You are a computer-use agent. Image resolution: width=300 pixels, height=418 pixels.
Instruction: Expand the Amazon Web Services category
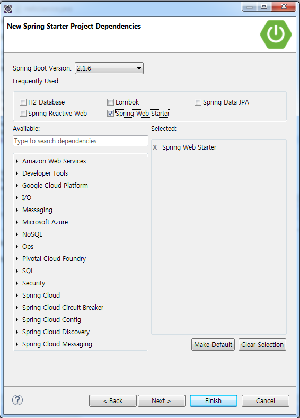[17, 161]
